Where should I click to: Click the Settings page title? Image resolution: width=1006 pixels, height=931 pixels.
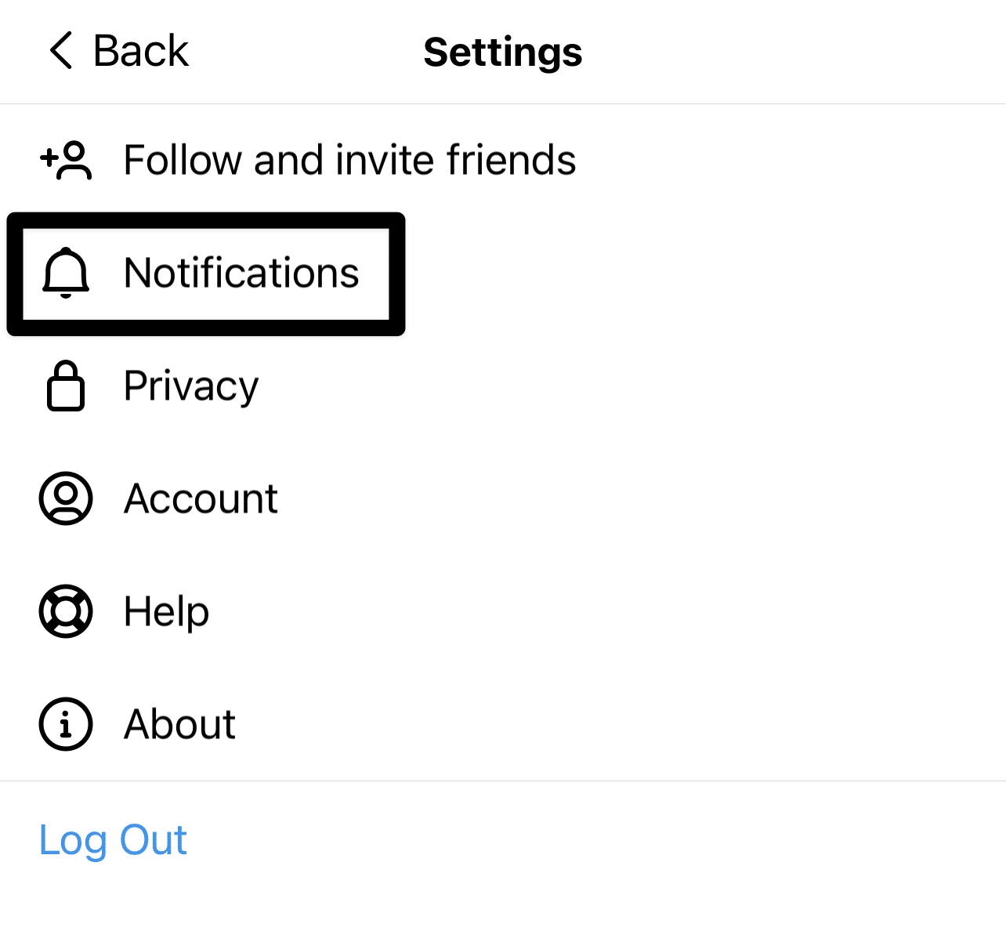503,53
